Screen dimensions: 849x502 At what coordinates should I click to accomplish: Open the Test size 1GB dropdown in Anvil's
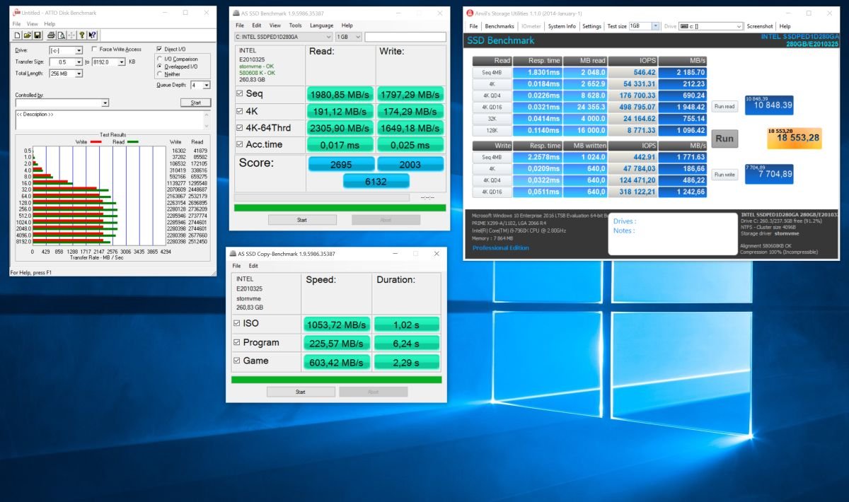click(x=655, y=26)
